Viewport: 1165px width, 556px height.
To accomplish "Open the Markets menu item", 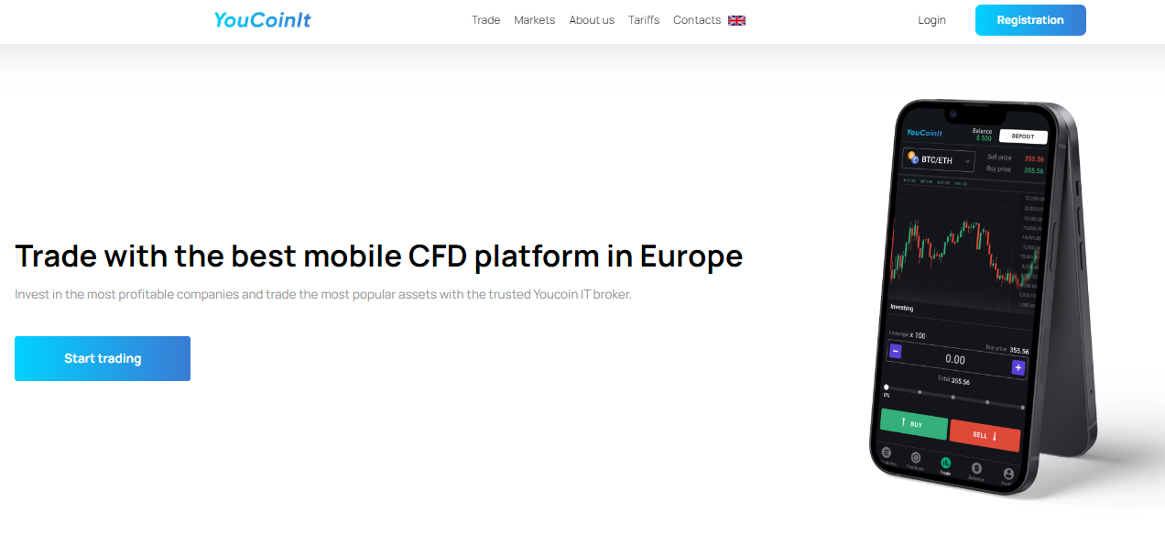I will [x=534, y=20].
